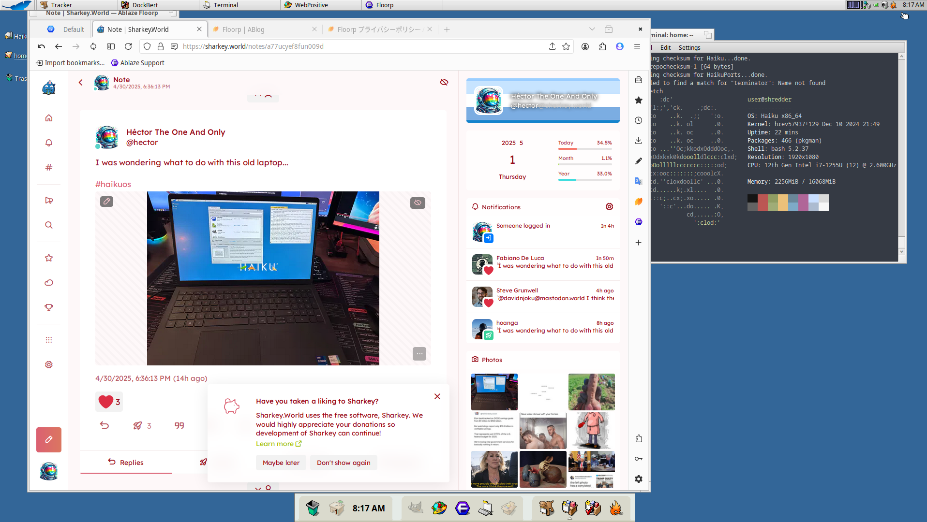The height and width of the screenshot is (522, 927).
Task: Open Floorp sidebar downloads panel
Action: tap(639, 141)
